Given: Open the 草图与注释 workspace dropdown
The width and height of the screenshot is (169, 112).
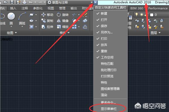Looking at the screenshot, I should coord(70,2).
